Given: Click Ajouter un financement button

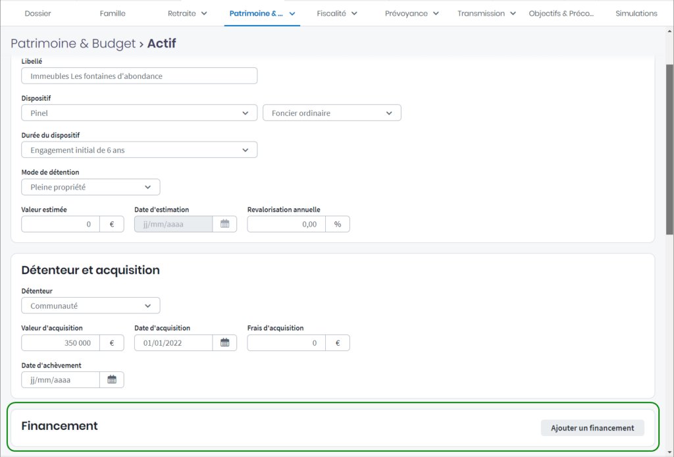Looking at the screenshot, I should 592,428.
